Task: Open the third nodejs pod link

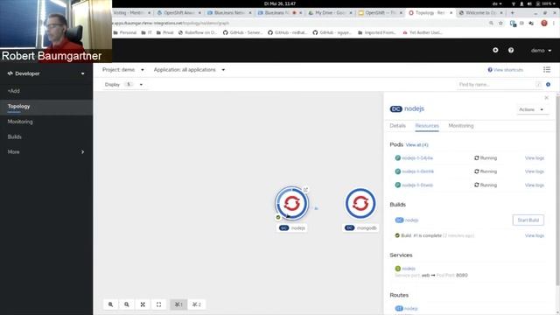Action: [x=417, y=185]
